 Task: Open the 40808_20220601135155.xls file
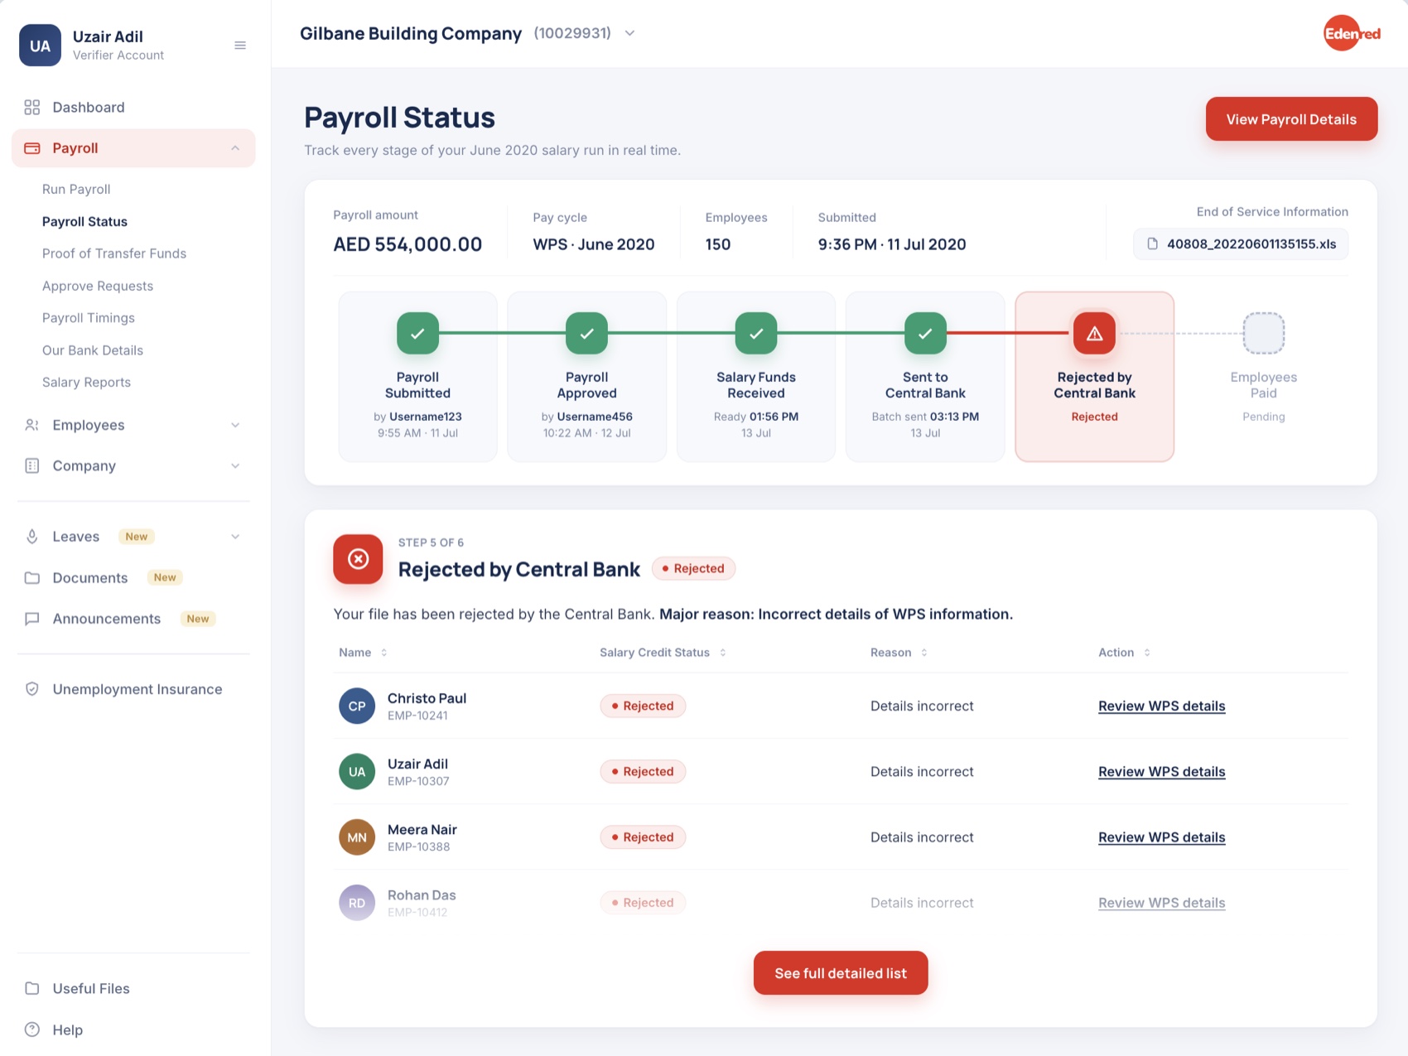(x=1241, y=244)
